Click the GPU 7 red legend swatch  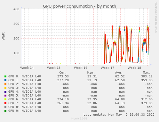pos(5,103)
